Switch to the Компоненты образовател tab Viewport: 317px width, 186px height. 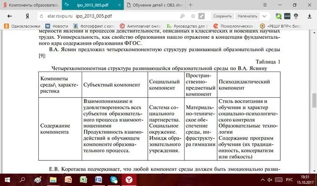(x=31, y=5)
